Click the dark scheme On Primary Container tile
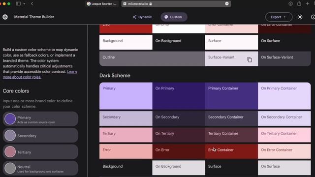Image resolution: width=315 pixels, height=177 pixels. coord(284,96)
